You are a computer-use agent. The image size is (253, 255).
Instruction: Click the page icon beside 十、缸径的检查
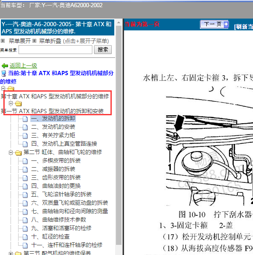pyautogui.click(x=25, y=237)
